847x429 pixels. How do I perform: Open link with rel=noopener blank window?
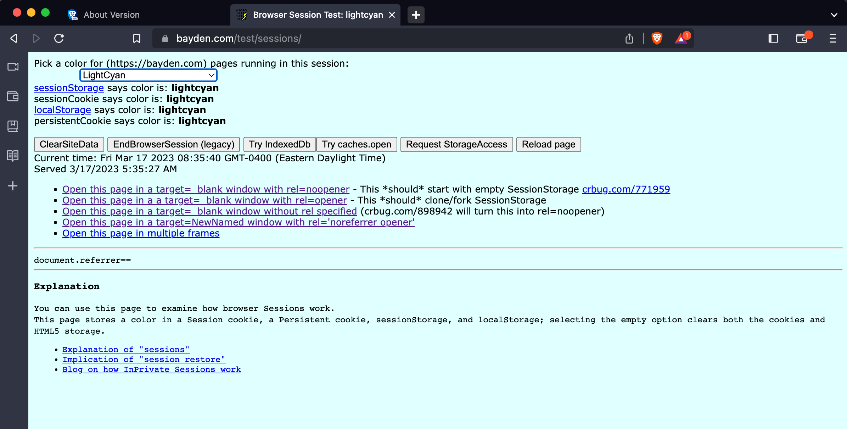pos(206,189)
